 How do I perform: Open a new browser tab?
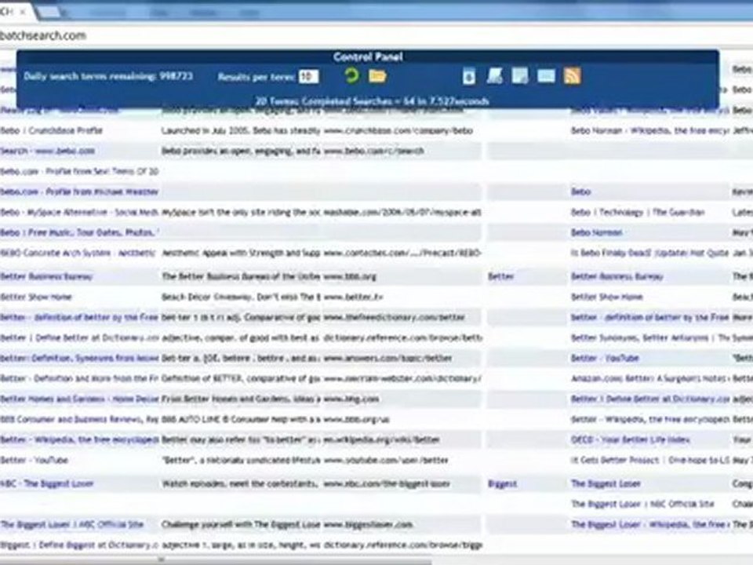point(49,12)
